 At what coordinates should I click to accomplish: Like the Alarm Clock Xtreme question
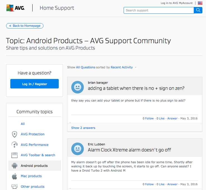tap(160, 184)
